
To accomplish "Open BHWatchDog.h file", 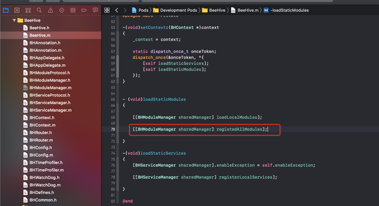I will (44, 178).
